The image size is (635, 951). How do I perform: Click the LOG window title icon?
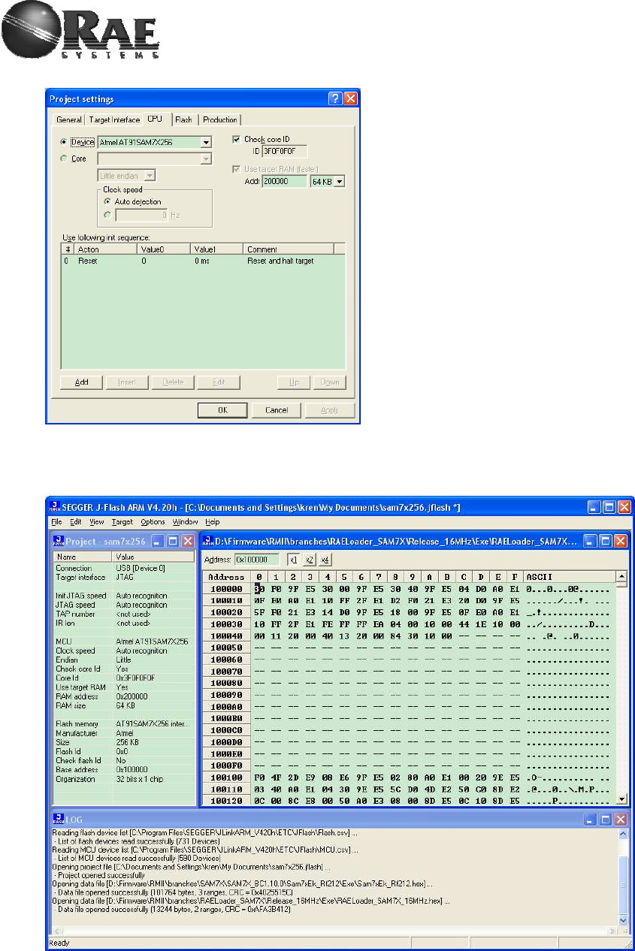(x=58, y=817)
